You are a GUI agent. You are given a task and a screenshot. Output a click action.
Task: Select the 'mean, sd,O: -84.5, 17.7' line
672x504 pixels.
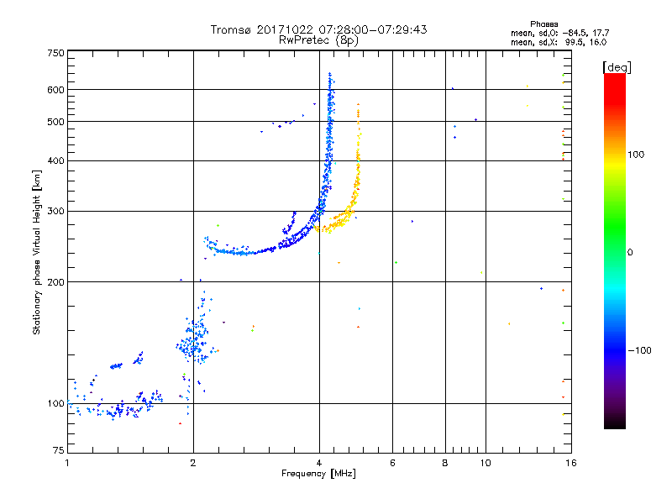559,33
